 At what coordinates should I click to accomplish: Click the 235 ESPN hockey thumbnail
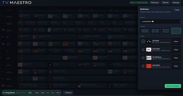[x=149, y=42]
